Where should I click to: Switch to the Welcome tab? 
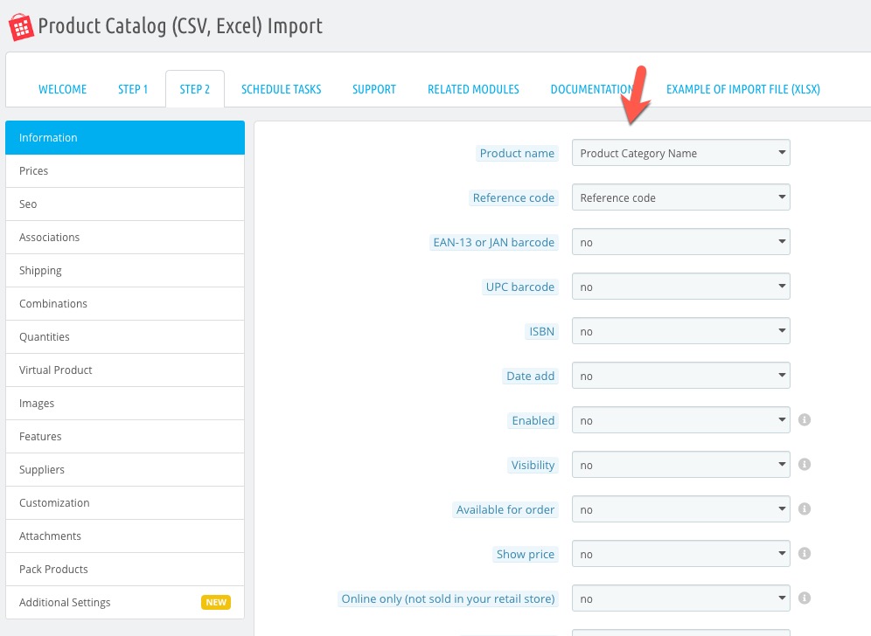(x=62, y=89)
